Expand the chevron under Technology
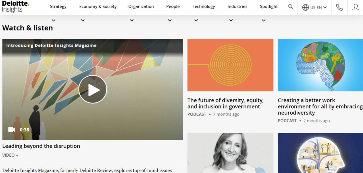 click(x=196, y=20)
